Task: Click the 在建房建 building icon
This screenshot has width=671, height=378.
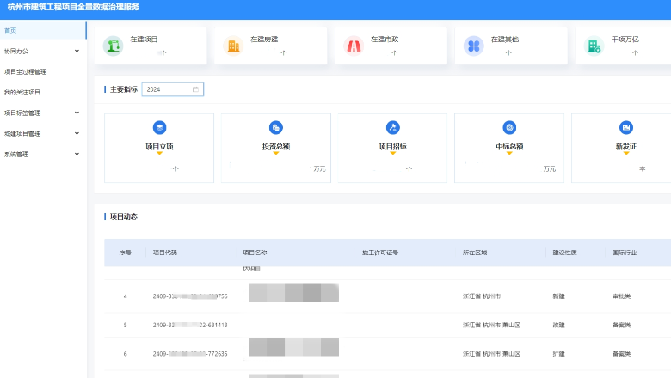Action: coord(233,46)
